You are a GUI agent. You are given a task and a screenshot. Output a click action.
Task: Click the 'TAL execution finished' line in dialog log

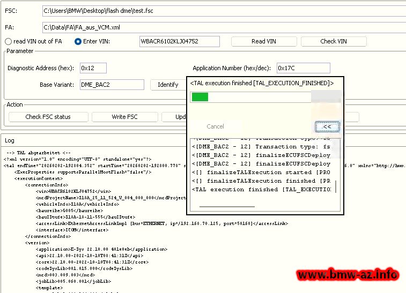[262, 189]
